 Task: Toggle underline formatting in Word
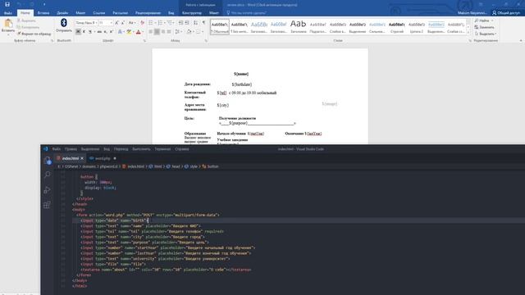click(89, 31)
